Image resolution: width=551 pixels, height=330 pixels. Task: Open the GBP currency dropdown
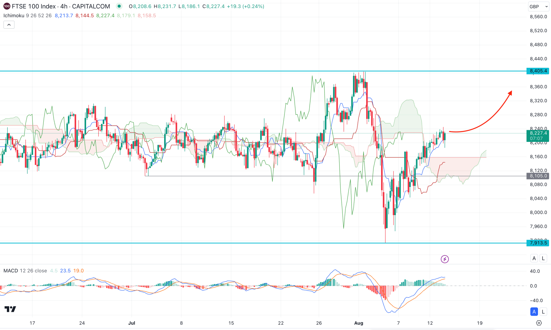click(x=538, y=6)
